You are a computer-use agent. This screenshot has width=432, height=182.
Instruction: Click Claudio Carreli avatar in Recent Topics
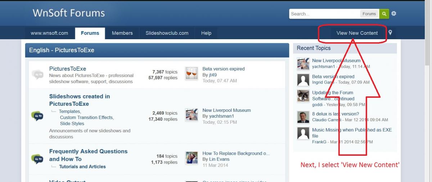point(303,117)
